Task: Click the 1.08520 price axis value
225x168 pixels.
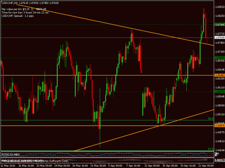Action: pos(220,7)
